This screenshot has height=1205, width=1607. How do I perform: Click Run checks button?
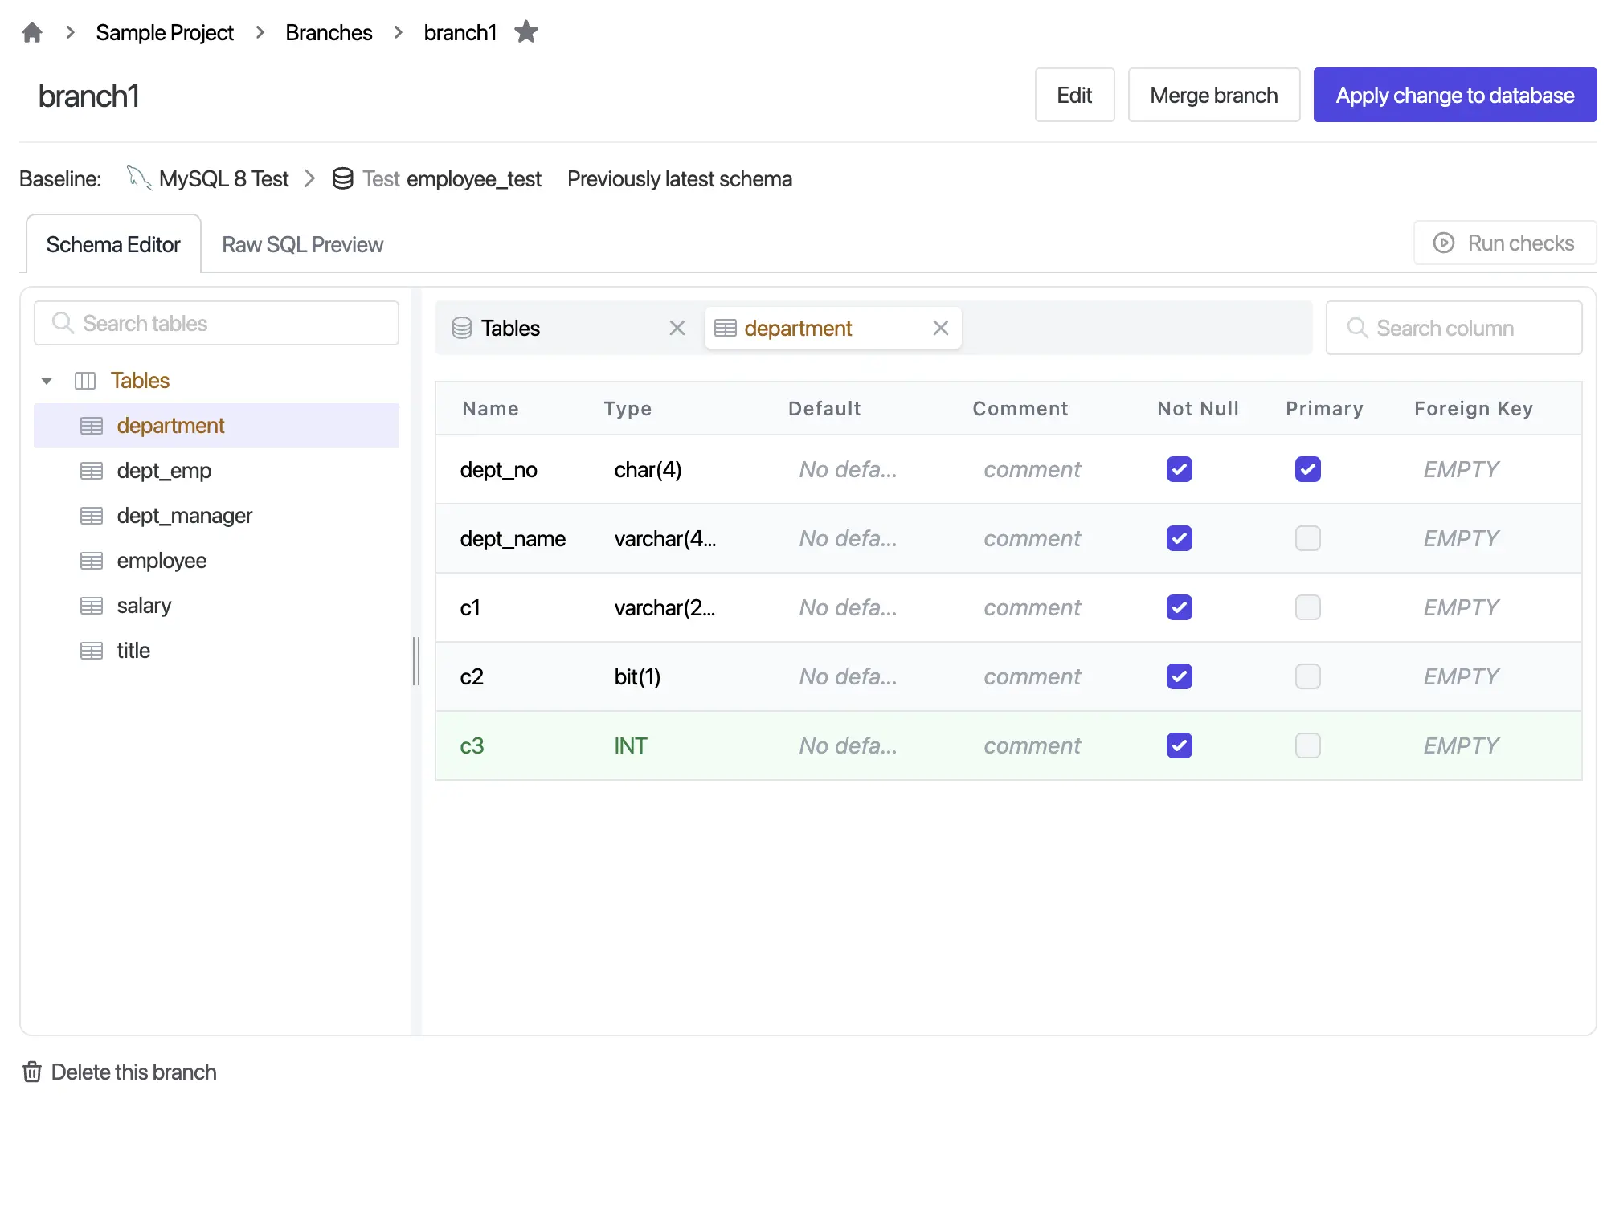[1505, 243]
